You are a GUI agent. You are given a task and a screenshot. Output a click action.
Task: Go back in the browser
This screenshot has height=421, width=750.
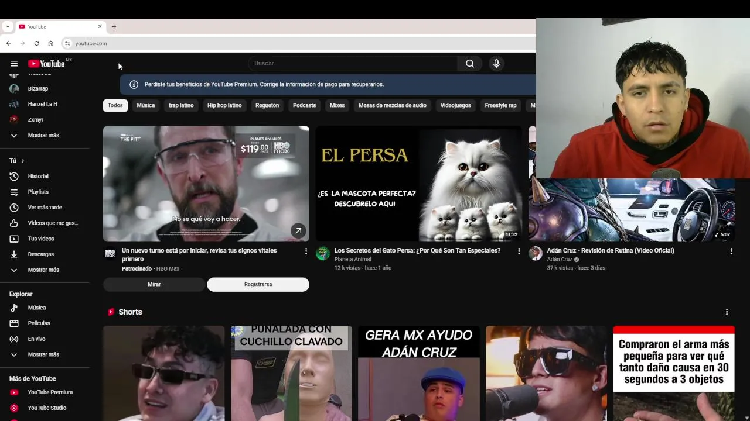coord(8,43)
